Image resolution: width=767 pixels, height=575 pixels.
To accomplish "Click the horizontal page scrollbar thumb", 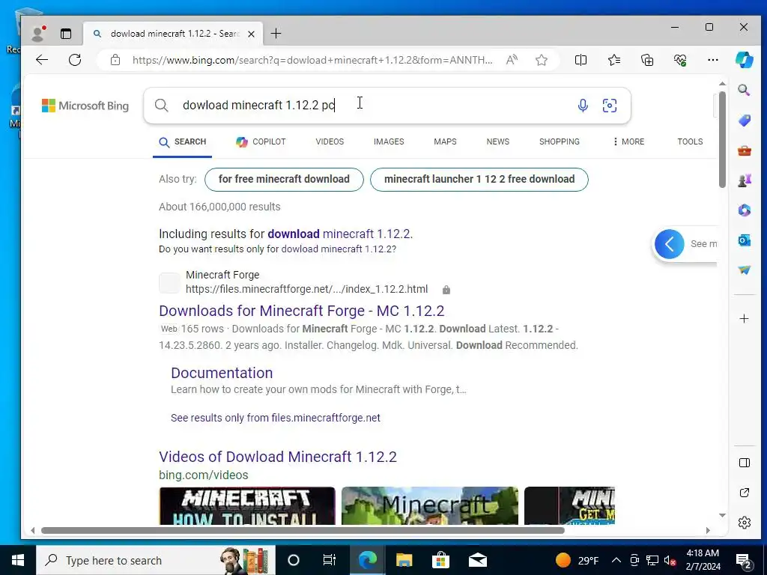I will 303,531.
